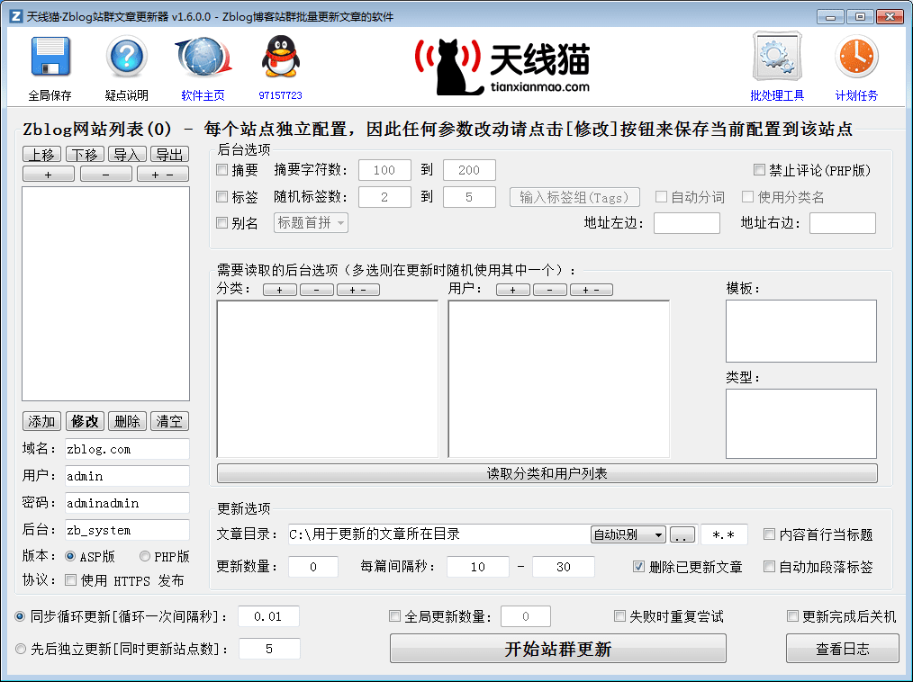
Task: Click the 后台 zb_system field
Action: [x=127, y=530]
